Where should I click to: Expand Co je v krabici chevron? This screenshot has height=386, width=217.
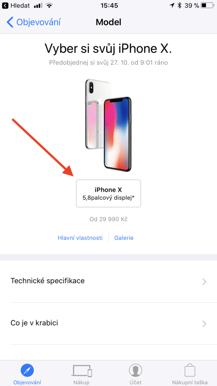204,324
